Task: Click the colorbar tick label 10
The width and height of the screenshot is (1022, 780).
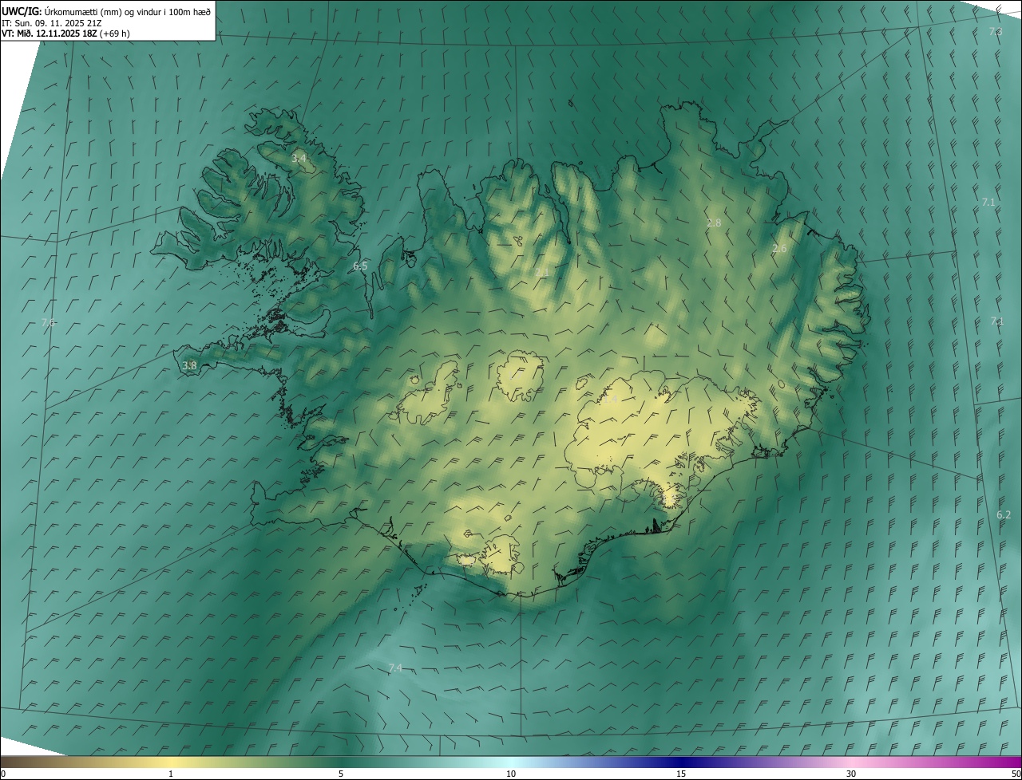Action: point(511,774)
